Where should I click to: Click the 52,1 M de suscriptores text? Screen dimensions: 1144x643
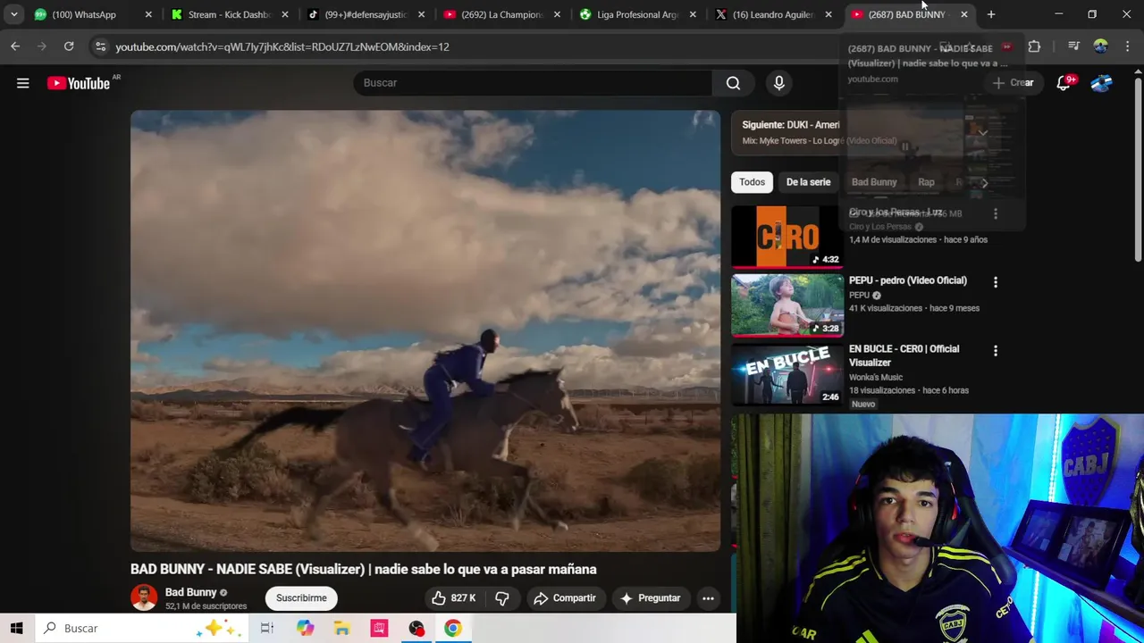coord(206,606)
